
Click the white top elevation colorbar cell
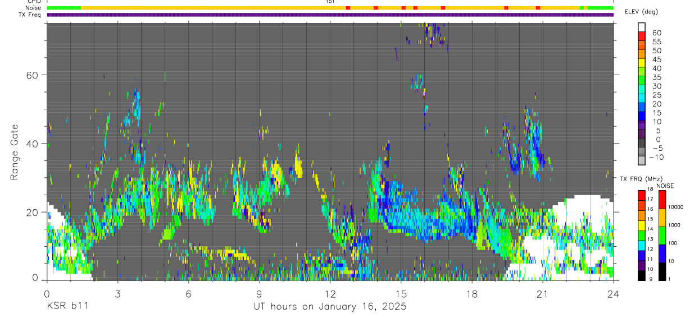642,27
